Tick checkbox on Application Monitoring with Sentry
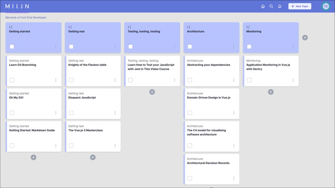 click(x=249, y=80)
